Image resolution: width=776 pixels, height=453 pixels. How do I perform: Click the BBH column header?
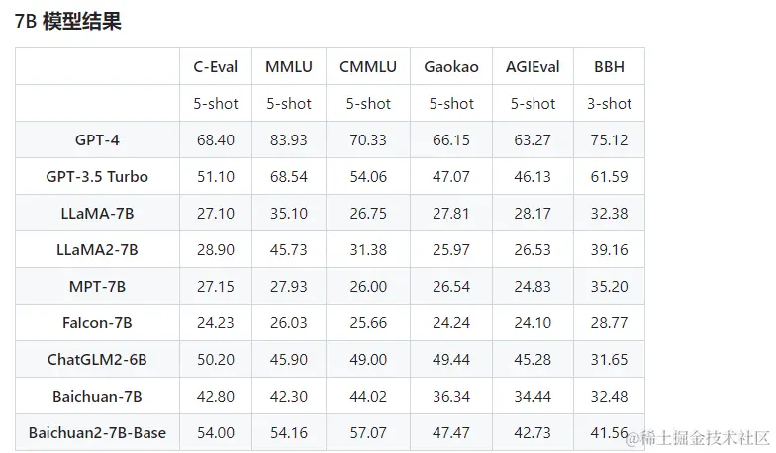click(609, 67)
